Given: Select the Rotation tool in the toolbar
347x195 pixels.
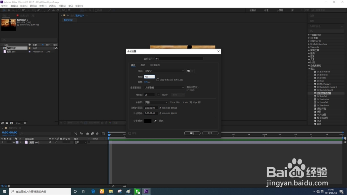Looking at the screenshot, I should pos(19,10).
